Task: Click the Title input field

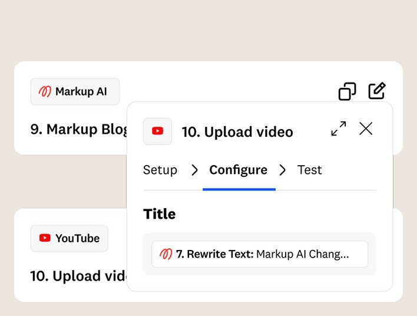Action: coord(260,254)
